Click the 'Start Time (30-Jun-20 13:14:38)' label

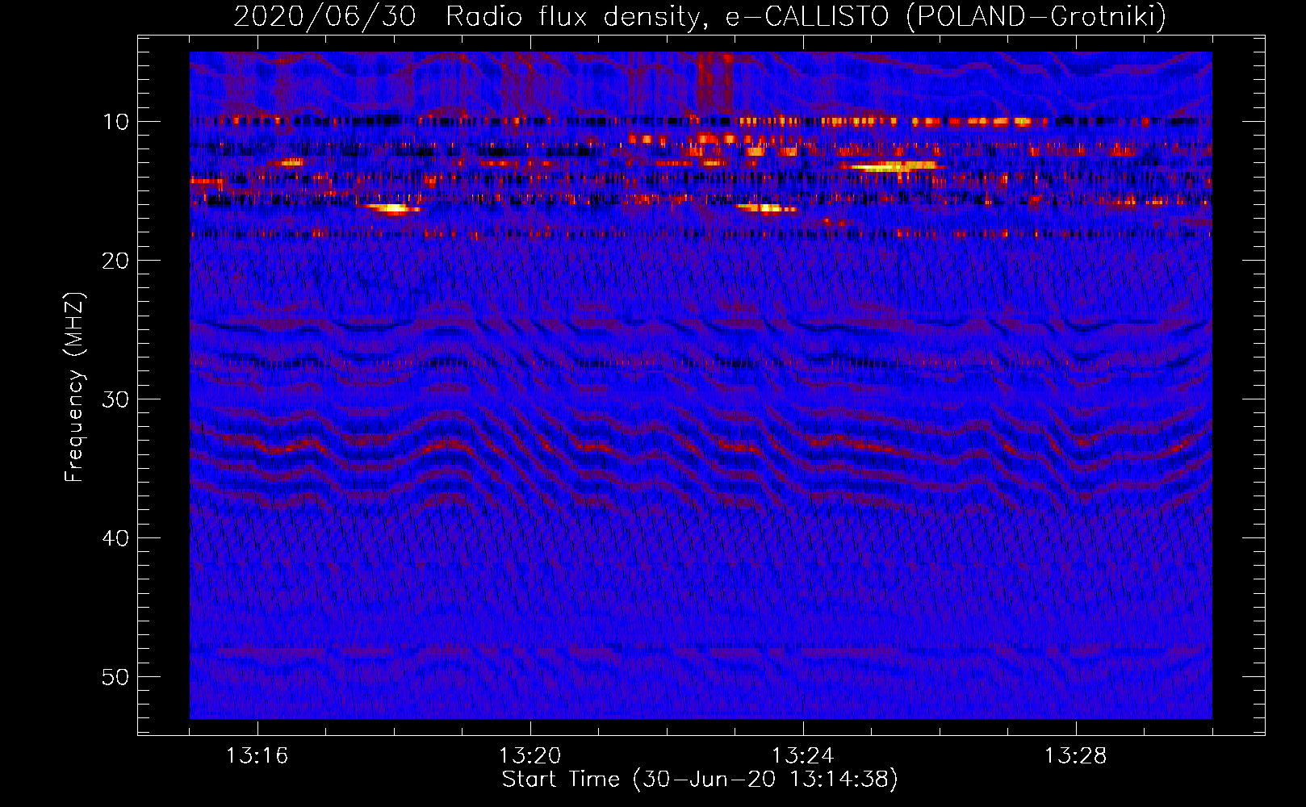point(700,780)
